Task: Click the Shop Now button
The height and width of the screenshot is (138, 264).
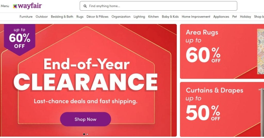Action: pyautogui.click(x=85, y=119)
